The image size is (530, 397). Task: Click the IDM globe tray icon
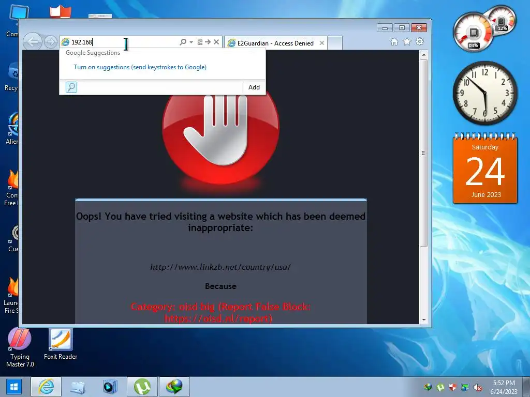[428, 387]
